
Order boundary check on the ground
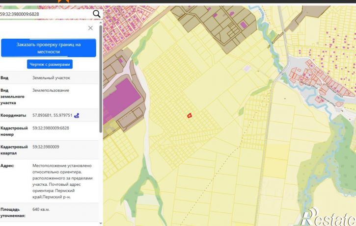[x=49, y=48]
